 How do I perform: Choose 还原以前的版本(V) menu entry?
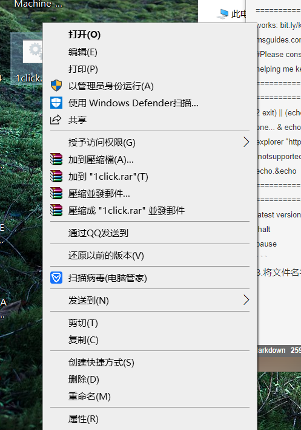150,255
